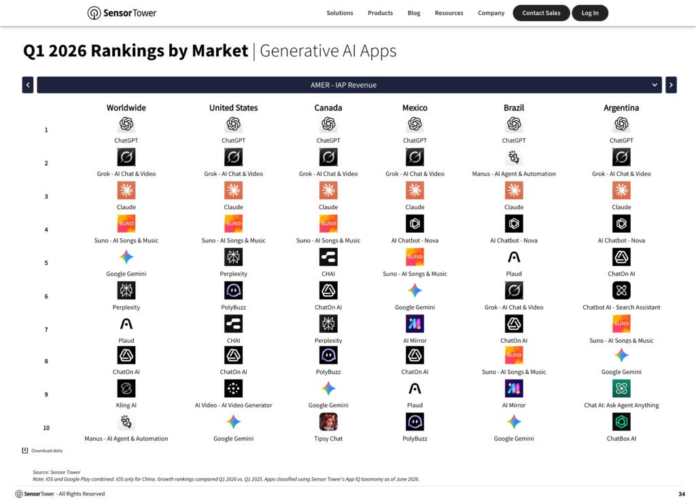Open the Solutions menu

point(340,13)
